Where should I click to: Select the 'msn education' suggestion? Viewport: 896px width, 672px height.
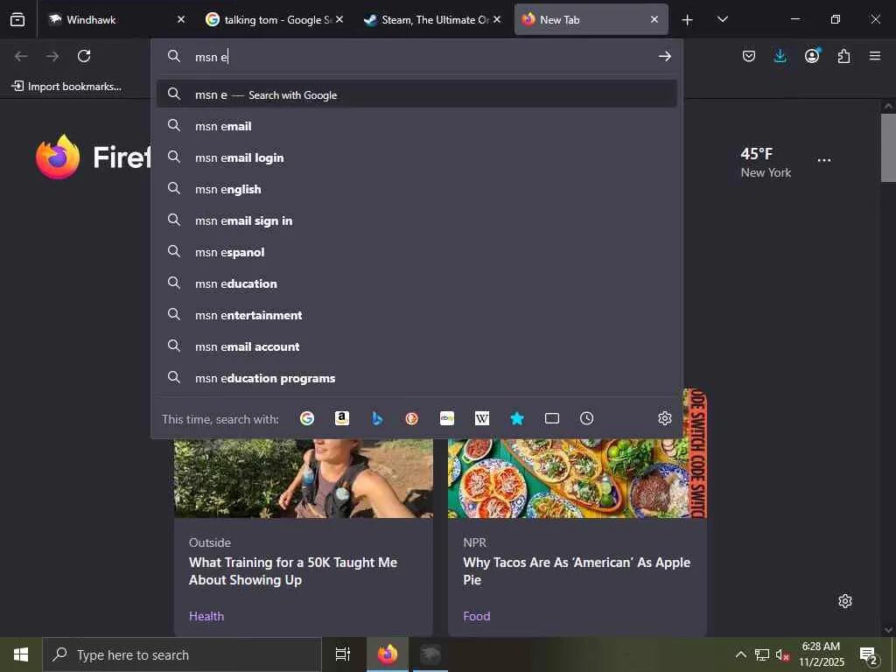(x=416, y=283)
